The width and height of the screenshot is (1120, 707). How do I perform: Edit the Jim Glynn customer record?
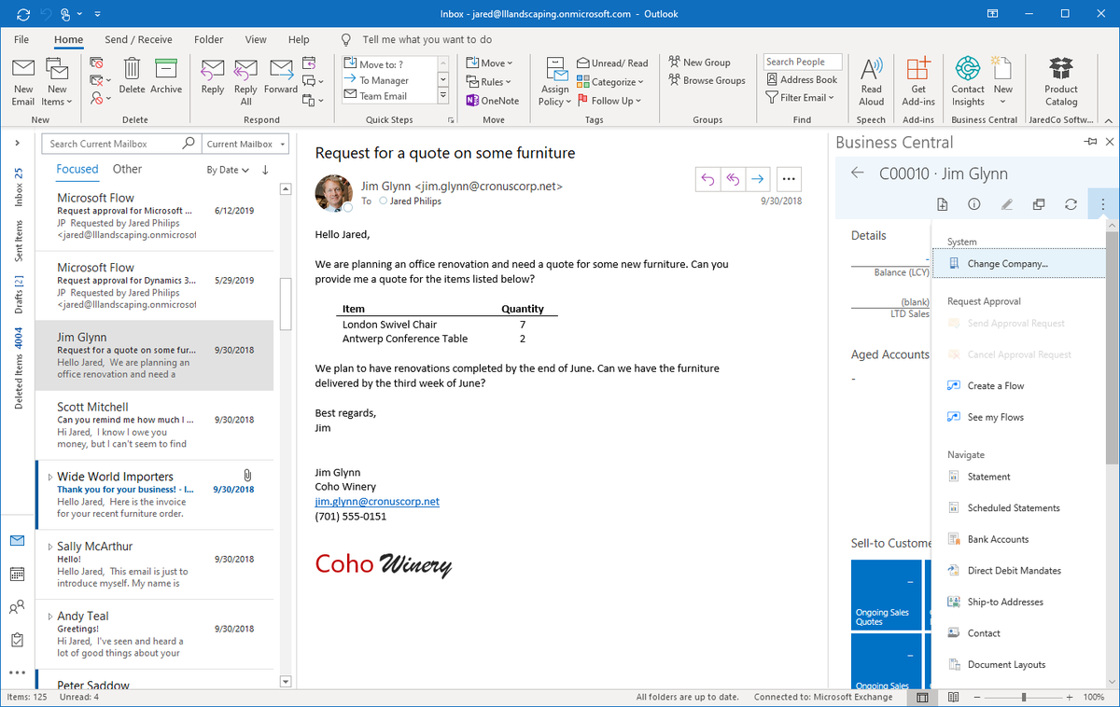click(x=1007, y=203)
